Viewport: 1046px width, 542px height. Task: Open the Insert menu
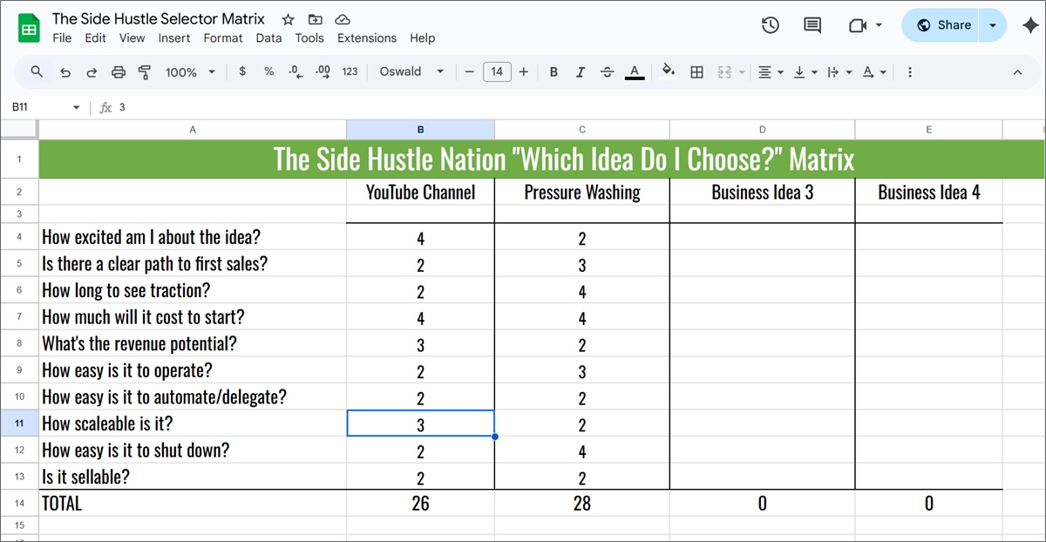tap(174, 38)
